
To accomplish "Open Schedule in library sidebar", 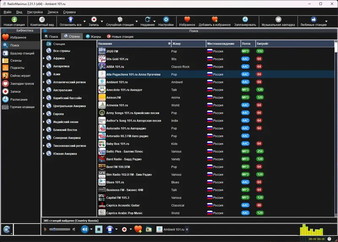I will pyautogui.click(x=20, y=99).
